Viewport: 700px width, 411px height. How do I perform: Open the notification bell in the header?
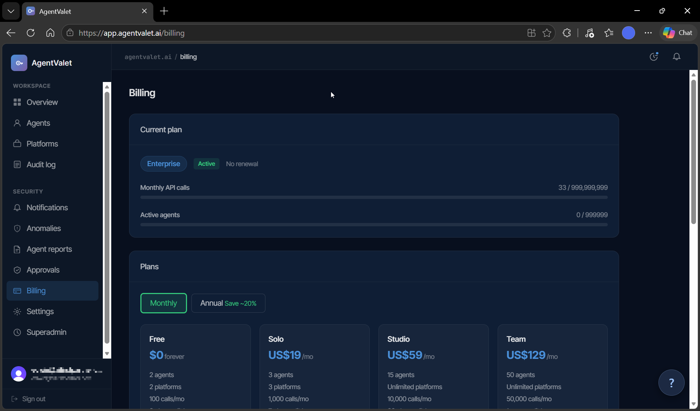click(x=677, y=56)
